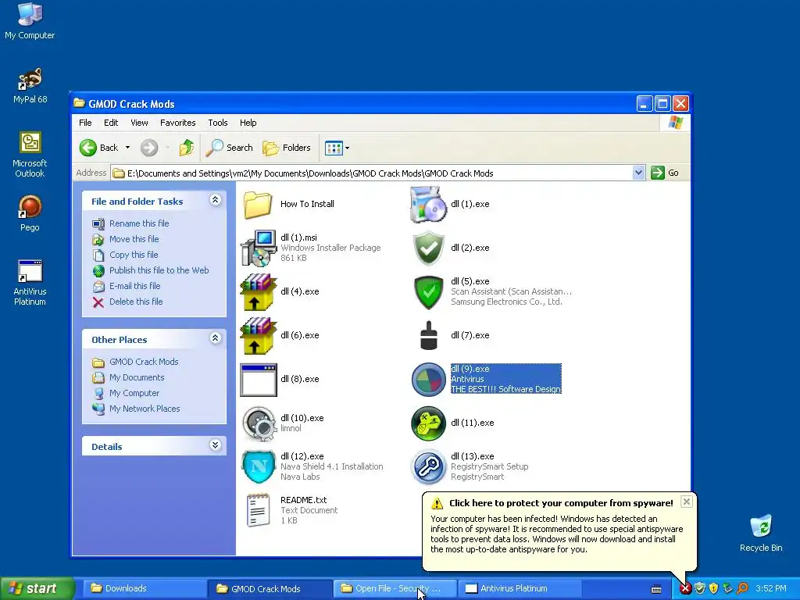Select the dll (12).exe Nava Shield icon
The image size is (800, 600).
coord(258,467)
